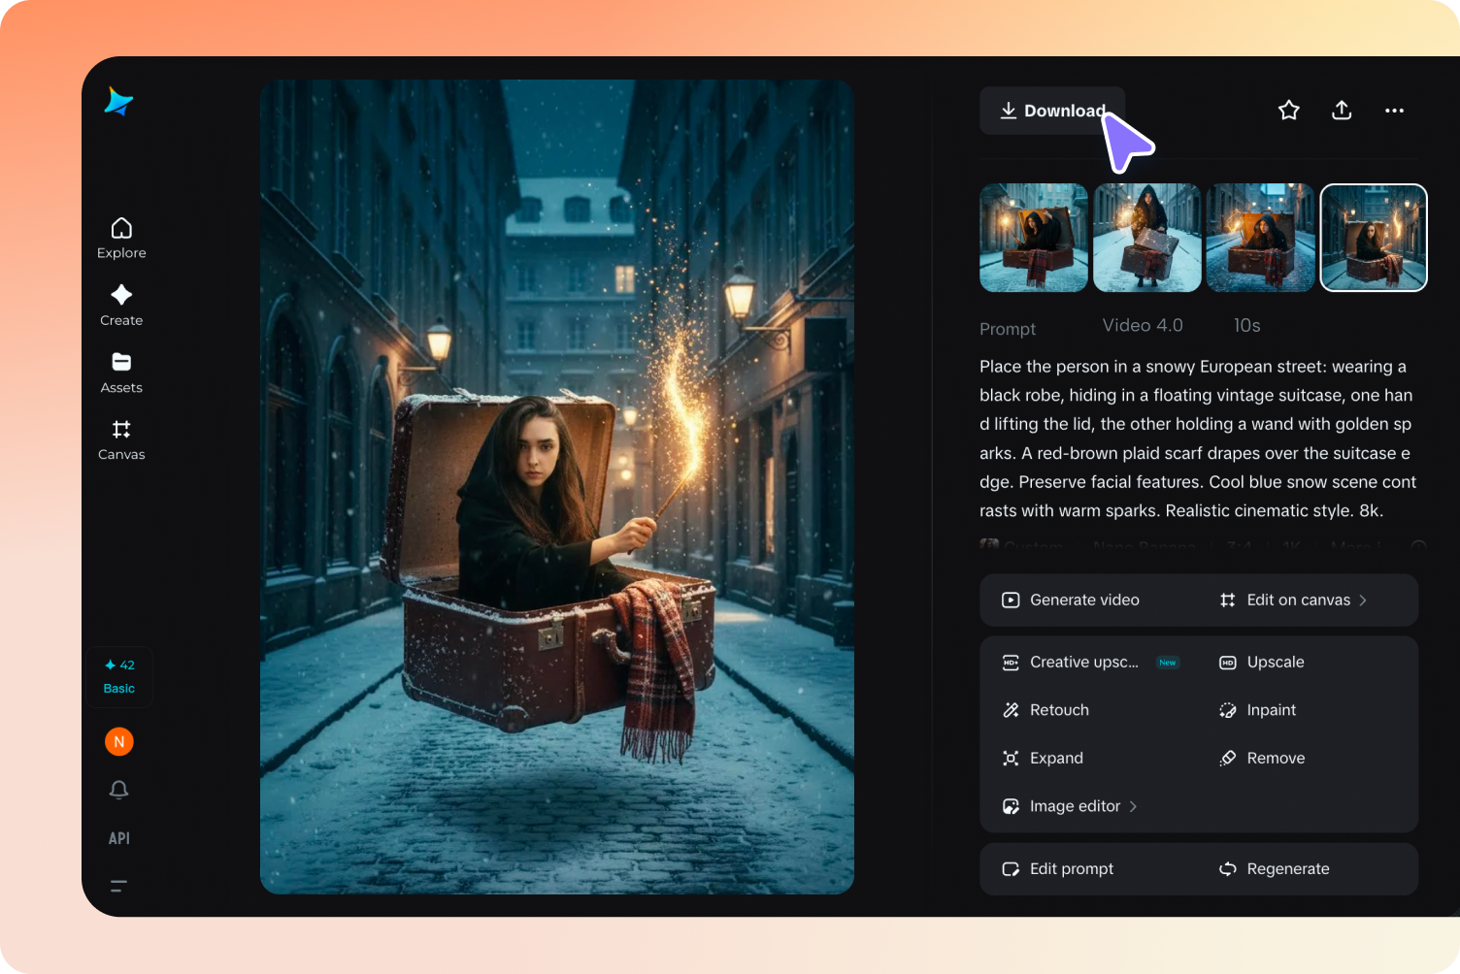Open the Image editor submenu

click(1075, 805)
